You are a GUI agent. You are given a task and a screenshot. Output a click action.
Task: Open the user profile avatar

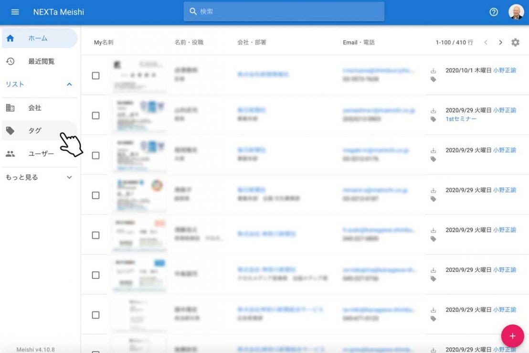[516, 12]
